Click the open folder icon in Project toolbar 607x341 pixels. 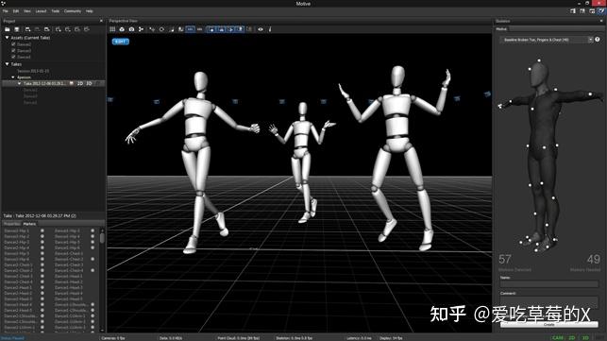[x=7, y=29]
